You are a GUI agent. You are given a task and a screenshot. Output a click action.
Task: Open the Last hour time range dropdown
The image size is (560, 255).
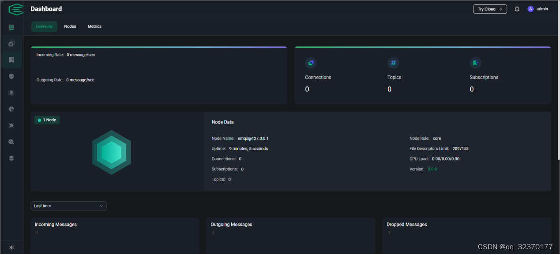click(x=68, y=206)
